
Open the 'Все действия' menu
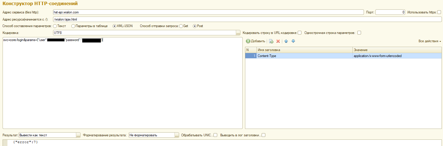[430, 41]
